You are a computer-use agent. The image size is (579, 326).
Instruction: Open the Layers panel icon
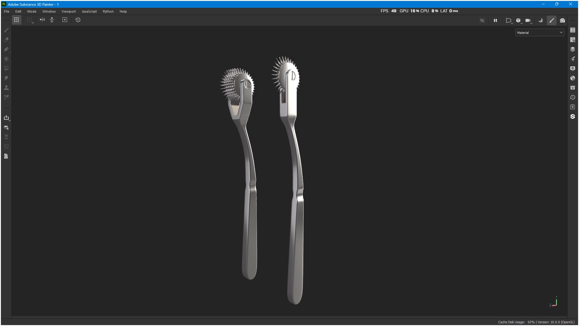573,49
